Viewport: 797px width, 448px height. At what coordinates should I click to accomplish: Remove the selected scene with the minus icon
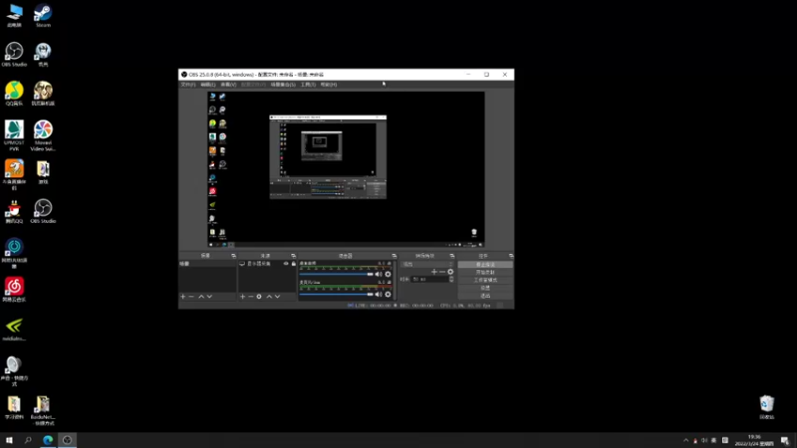[x=191, y=297]
